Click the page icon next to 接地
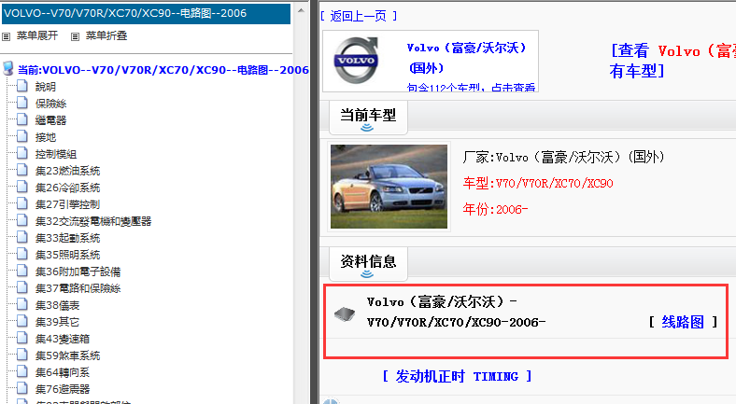This screenshot has width=736, height=404. point(22,136)
